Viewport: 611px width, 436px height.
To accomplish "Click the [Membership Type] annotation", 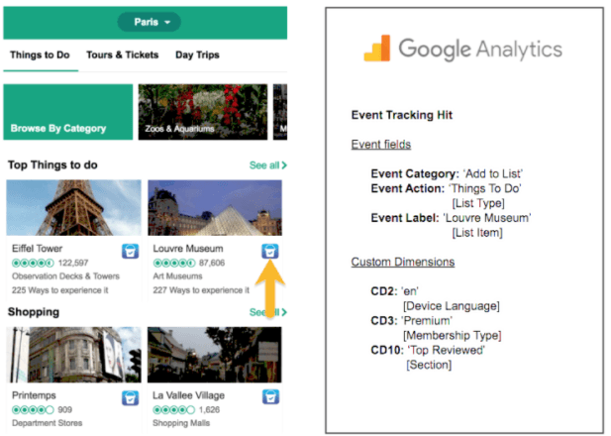I will coord(453,335).
